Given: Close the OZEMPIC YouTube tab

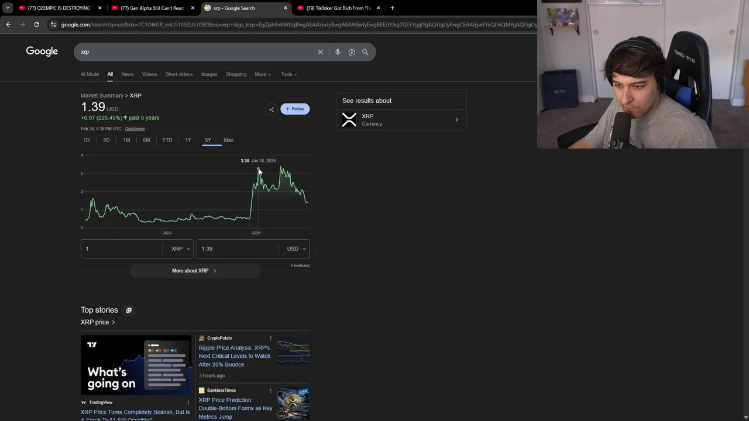Looking at the screenshot, I should pyautogui.click(x=100, y=8).
